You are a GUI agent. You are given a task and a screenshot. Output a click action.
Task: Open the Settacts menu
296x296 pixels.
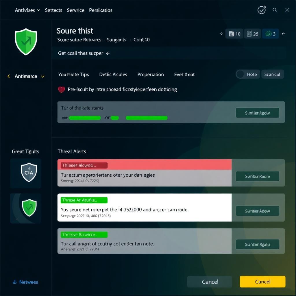coord(53,10)
